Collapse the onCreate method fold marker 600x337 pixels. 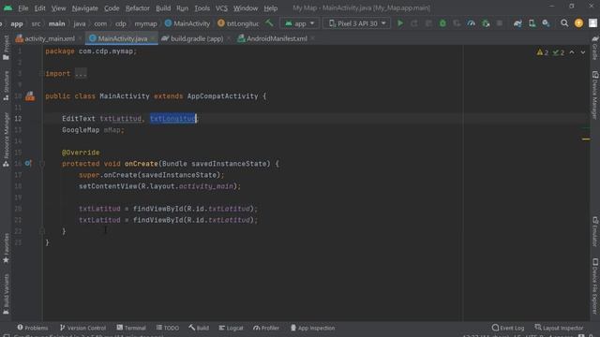click(x=42, y=164)
